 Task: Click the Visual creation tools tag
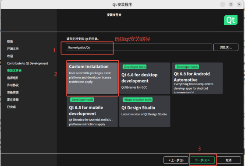[x=138, y=100]
